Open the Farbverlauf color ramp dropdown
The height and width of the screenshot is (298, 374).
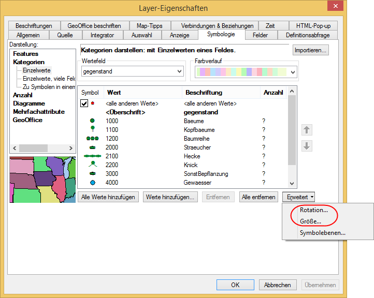pos(293,72)
